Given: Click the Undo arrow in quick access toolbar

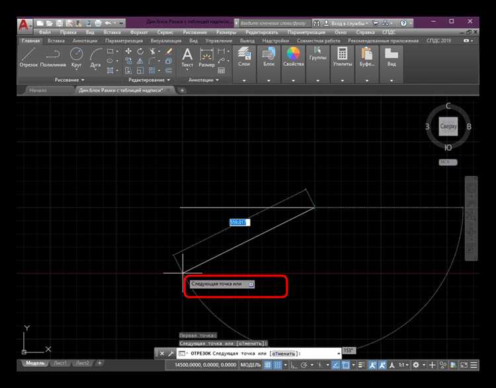Looking at the screenshot, I should pos(108,23).
